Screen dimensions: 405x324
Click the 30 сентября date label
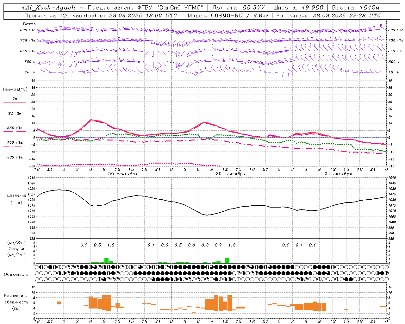coord(231,174)
